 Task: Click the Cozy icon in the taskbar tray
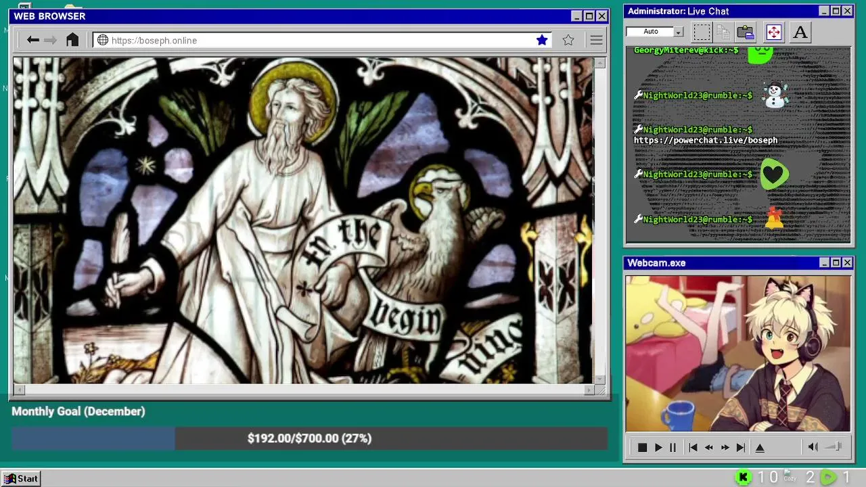pos(790,477)
